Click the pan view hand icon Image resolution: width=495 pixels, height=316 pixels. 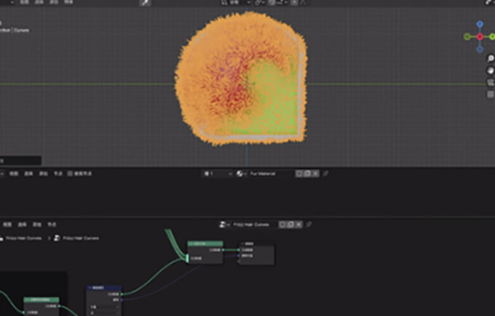(x=490, y=71)
